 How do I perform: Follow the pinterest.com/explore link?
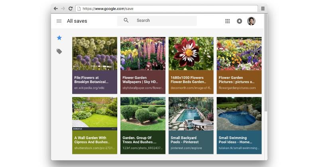186,148
